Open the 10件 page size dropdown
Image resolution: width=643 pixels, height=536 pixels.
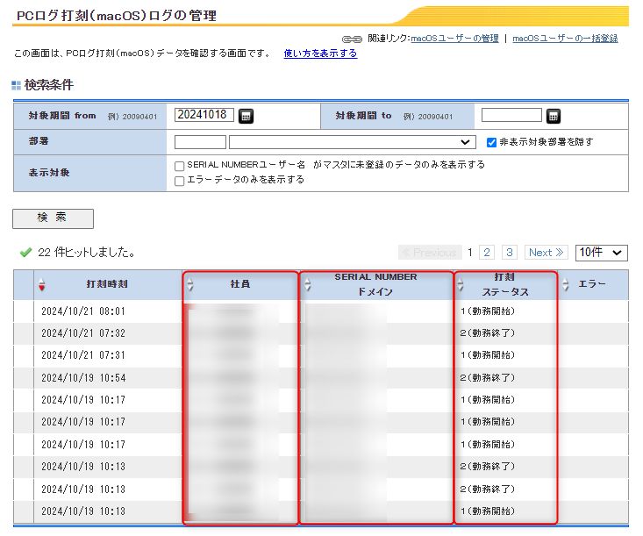pyautogui.click(x=601, y=253)
